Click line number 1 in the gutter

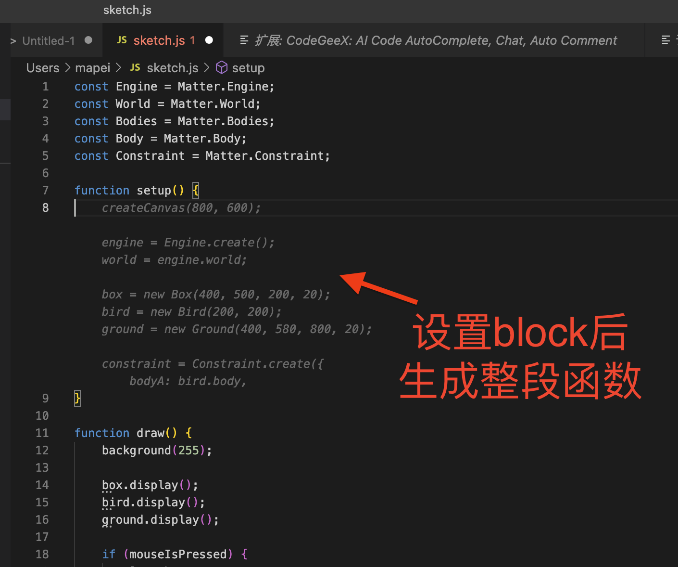(46, 87)
